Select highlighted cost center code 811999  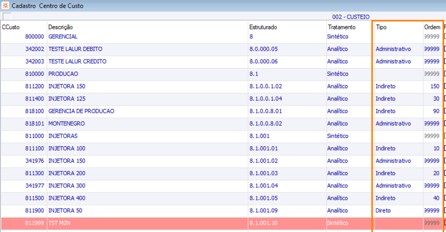point(35,223)
